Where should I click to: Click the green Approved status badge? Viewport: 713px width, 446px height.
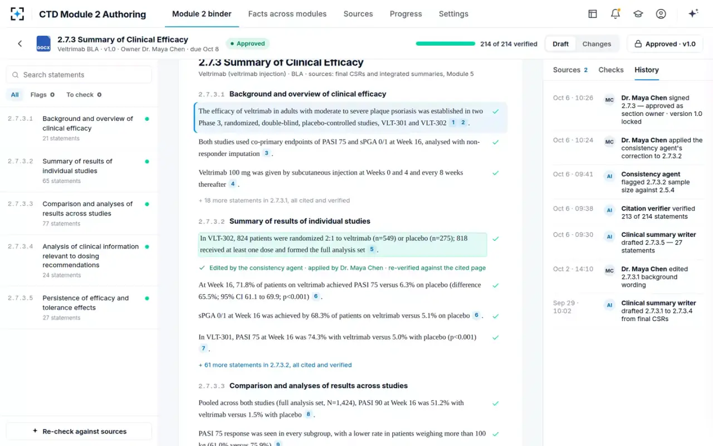(248, 43)
